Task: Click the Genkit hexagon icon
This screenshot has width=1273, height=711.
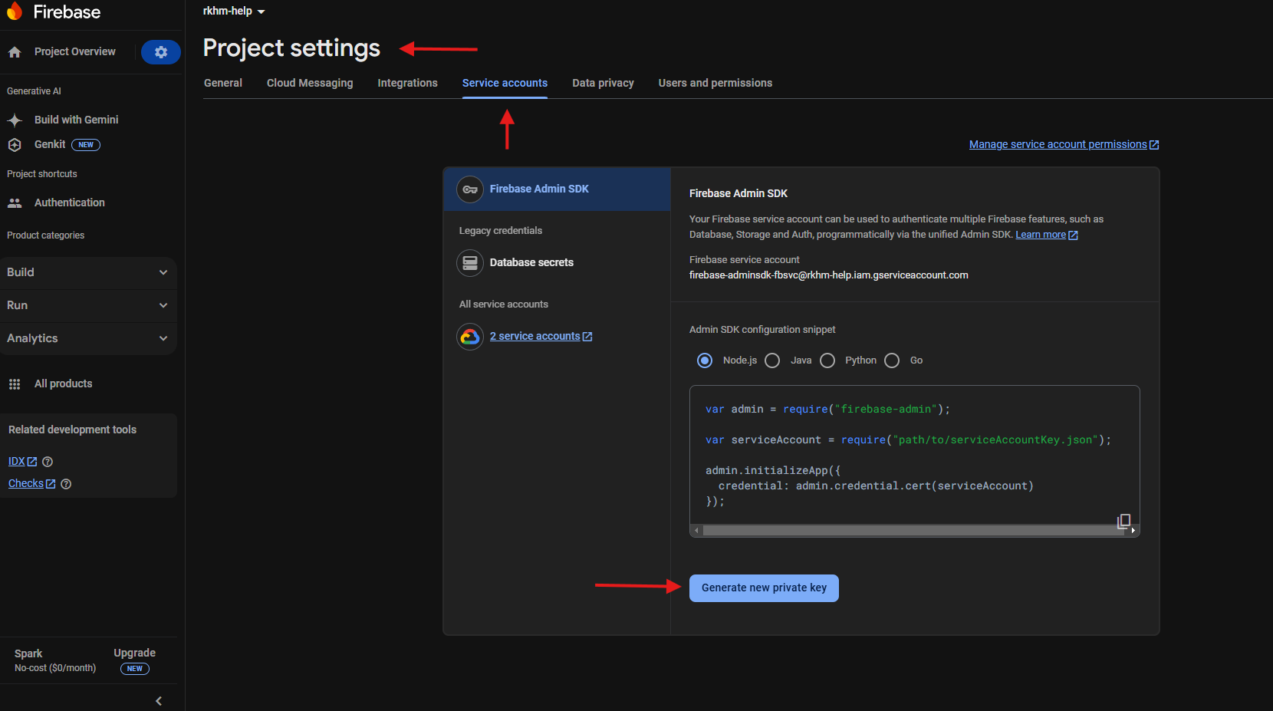Action: click(x=15, y=145)
